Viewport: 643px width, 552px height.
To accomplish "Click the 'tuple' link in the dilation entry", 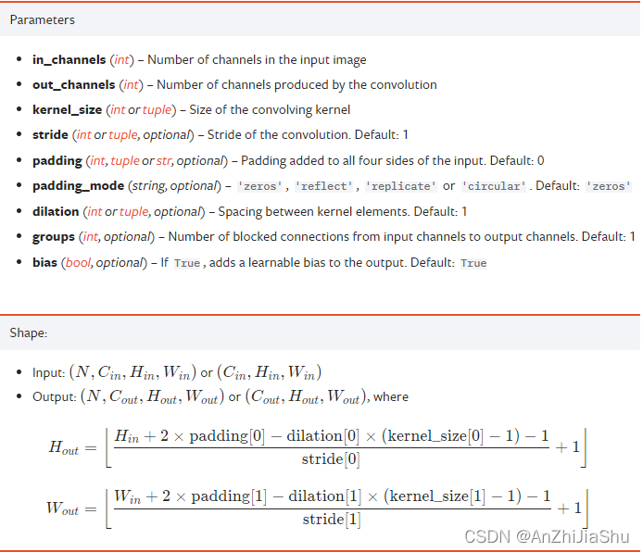I will pos(134,212).
